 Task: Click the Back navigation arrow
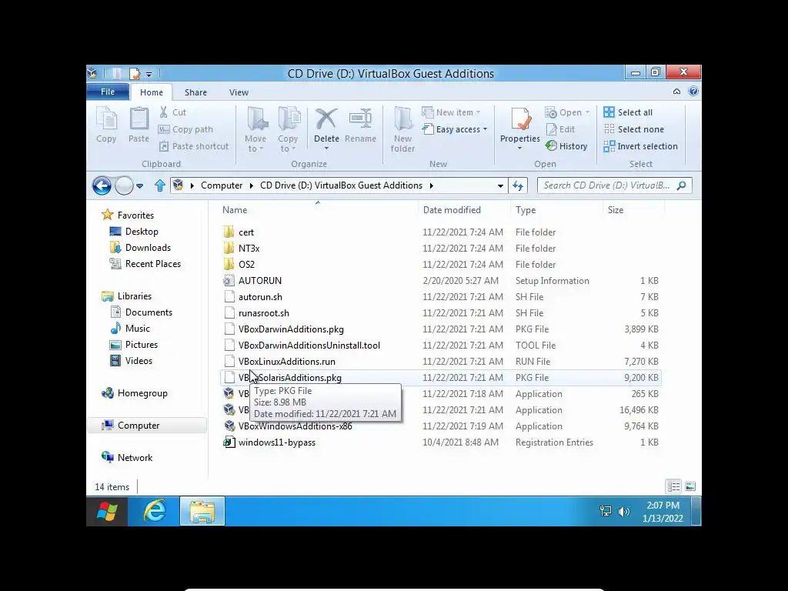102,185
